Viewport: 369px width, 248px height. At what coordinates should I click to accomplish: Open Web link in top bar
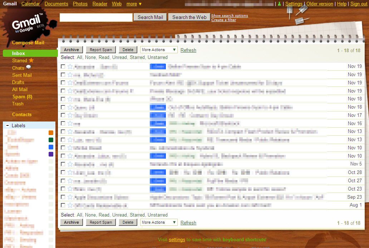point(117,4)
